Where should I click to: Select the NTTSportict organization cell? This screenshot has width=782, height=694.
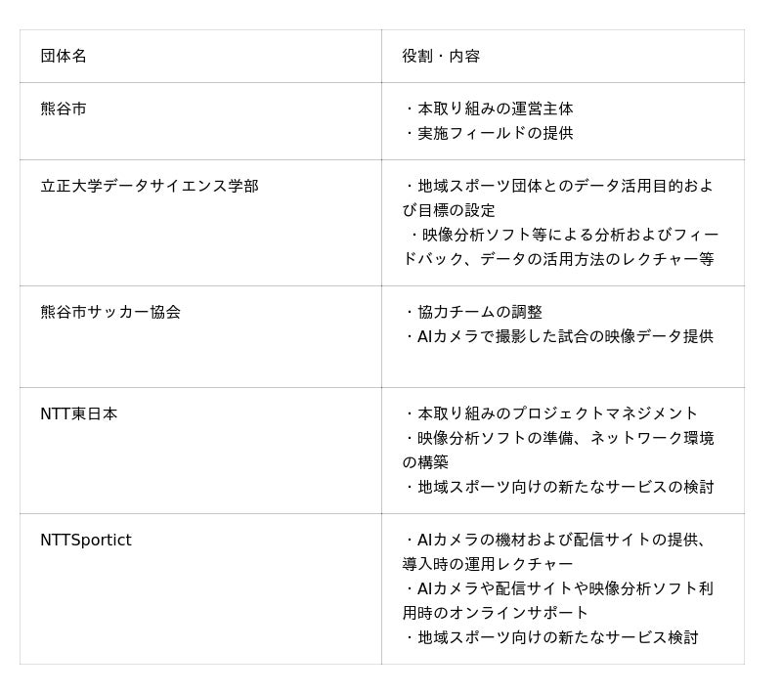pos(86,541)
